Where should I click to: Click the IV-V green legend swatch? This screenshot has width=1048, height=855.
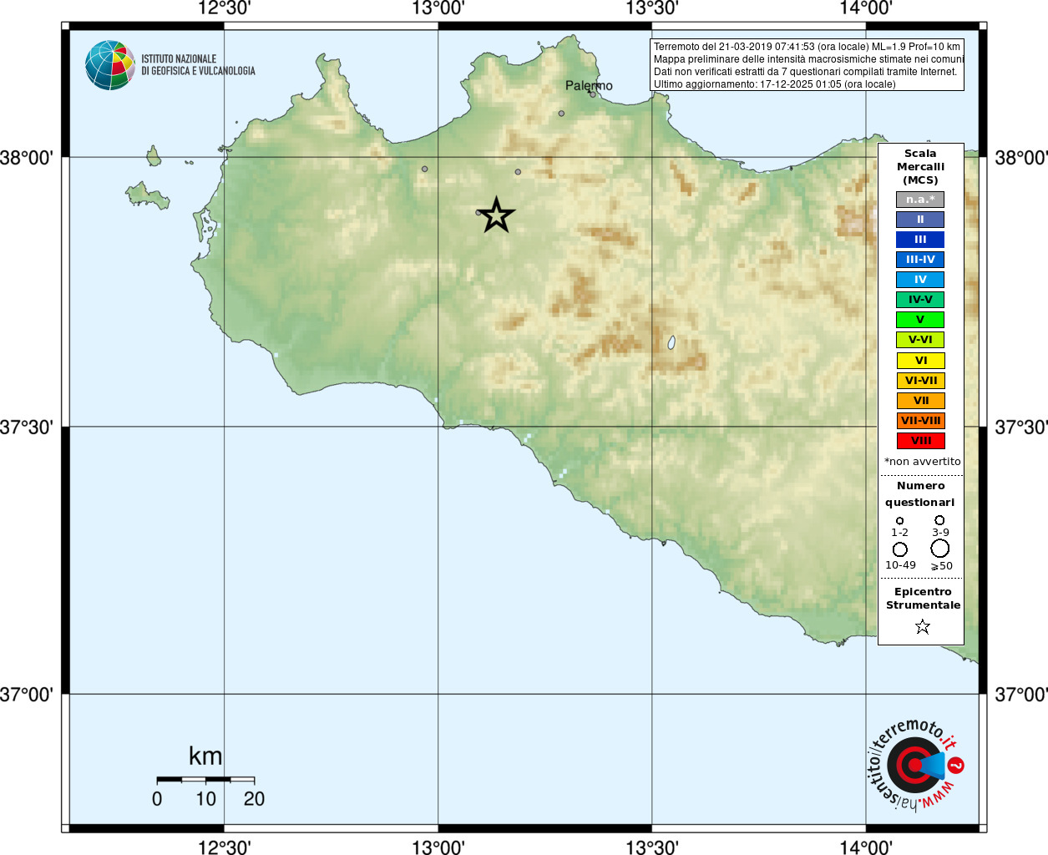pyautogui.click(x=920, y=300)
